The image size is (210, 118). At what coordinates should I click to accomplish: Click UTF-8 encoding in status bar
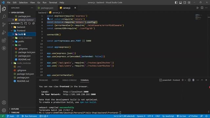click(150, 116)
